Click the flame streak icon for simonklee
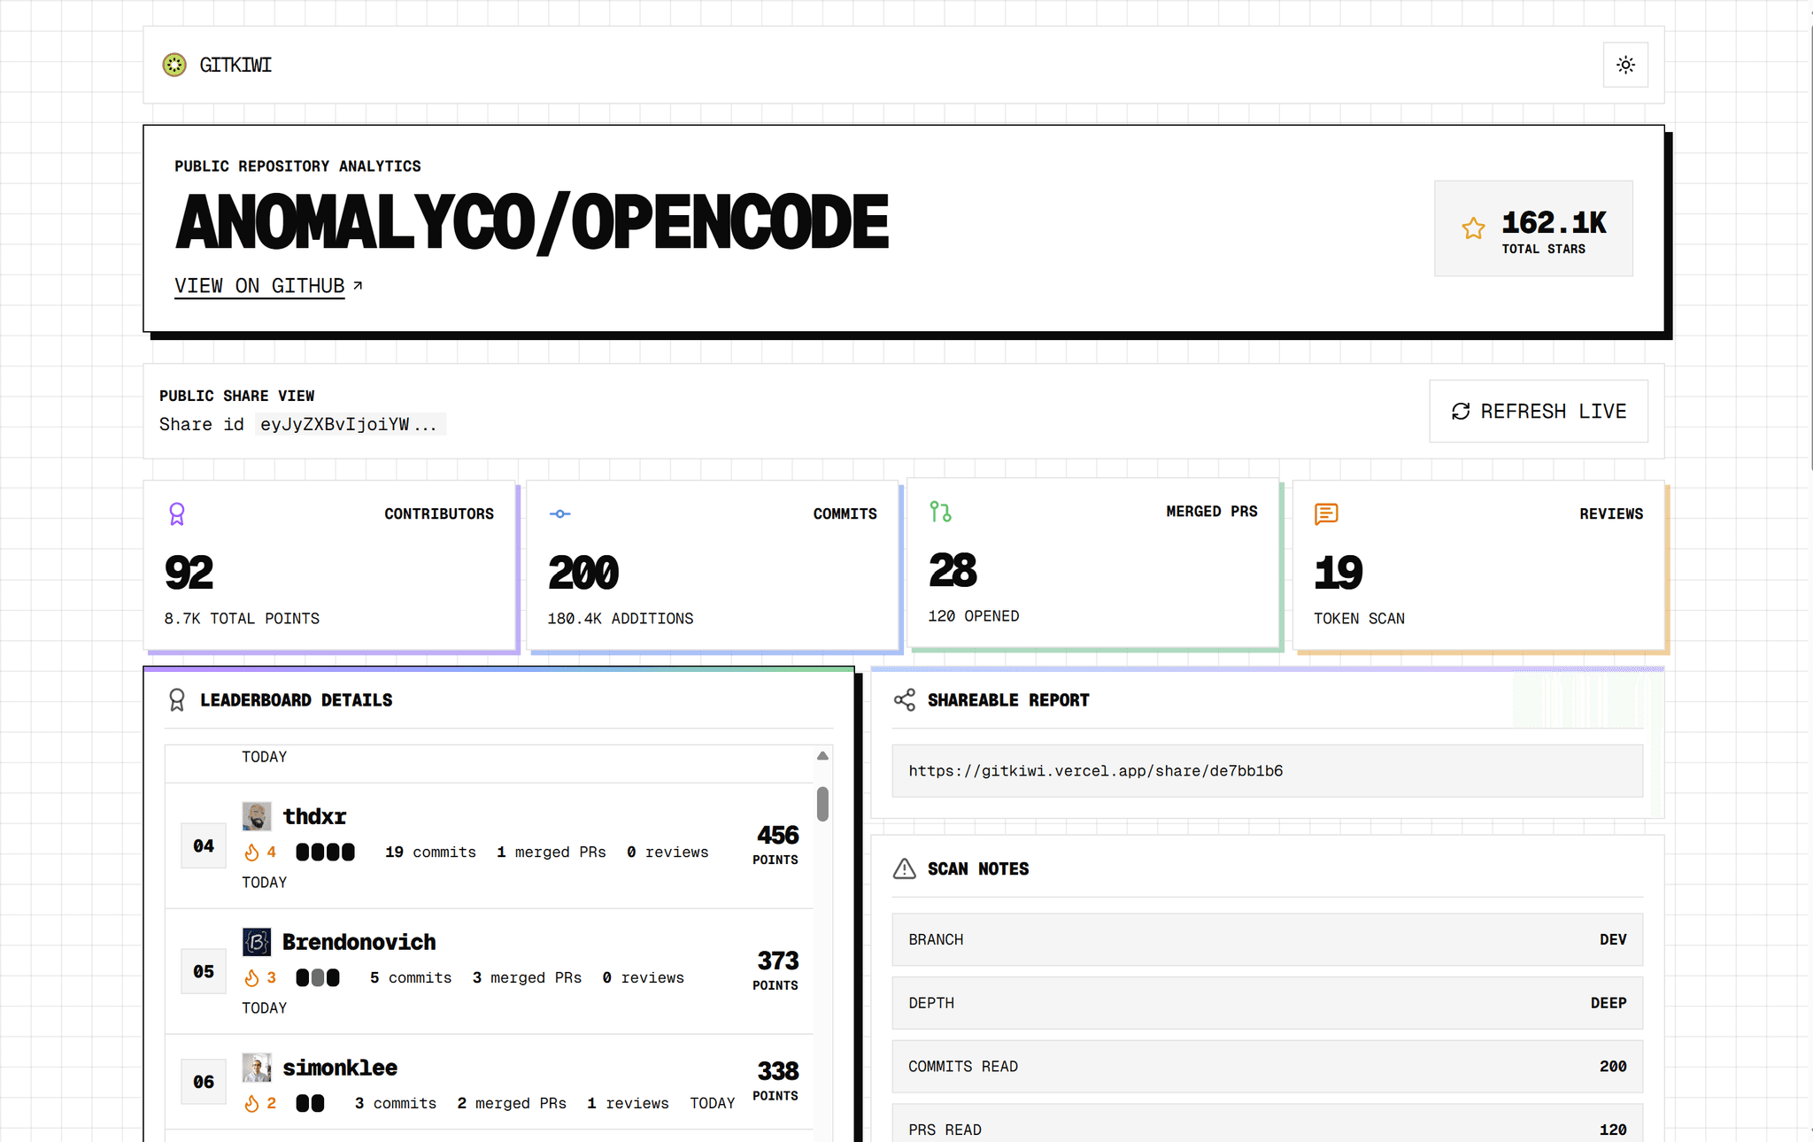The width and height of the screenshot is (1813, 1142). tap(251, 1104)
